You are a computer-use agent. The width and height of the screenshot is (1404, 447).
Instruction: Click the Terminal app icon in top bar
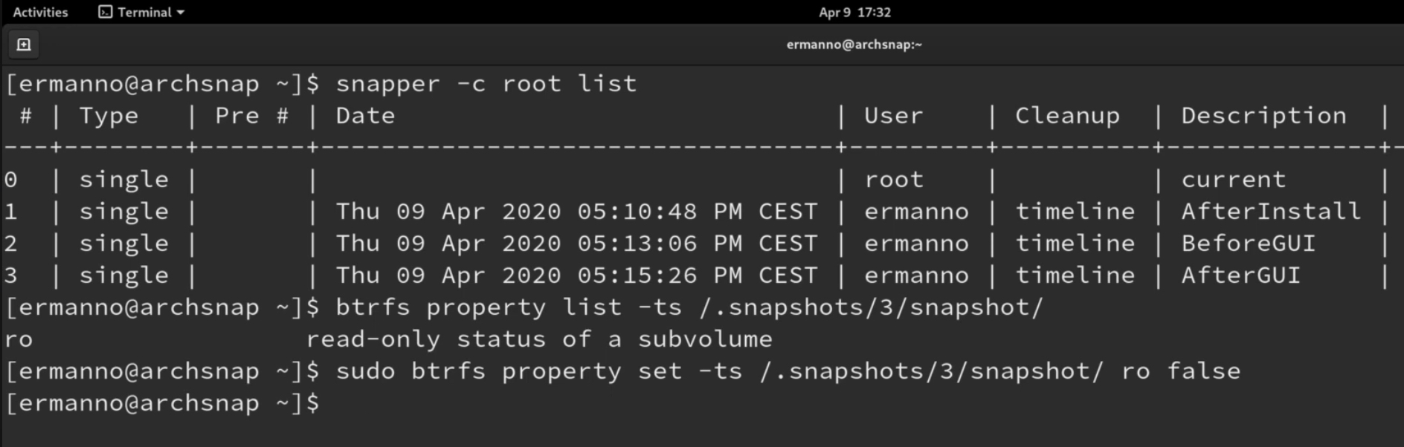pyautogui.click(x=106, y=12)
